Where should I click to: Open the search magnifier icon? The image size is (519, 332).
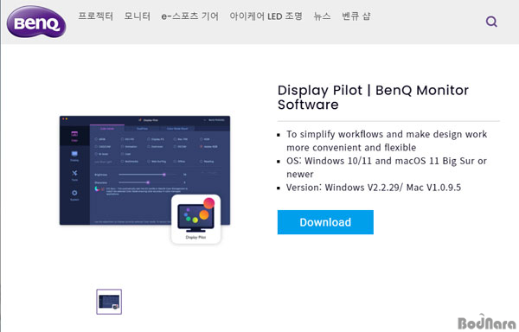491,22
